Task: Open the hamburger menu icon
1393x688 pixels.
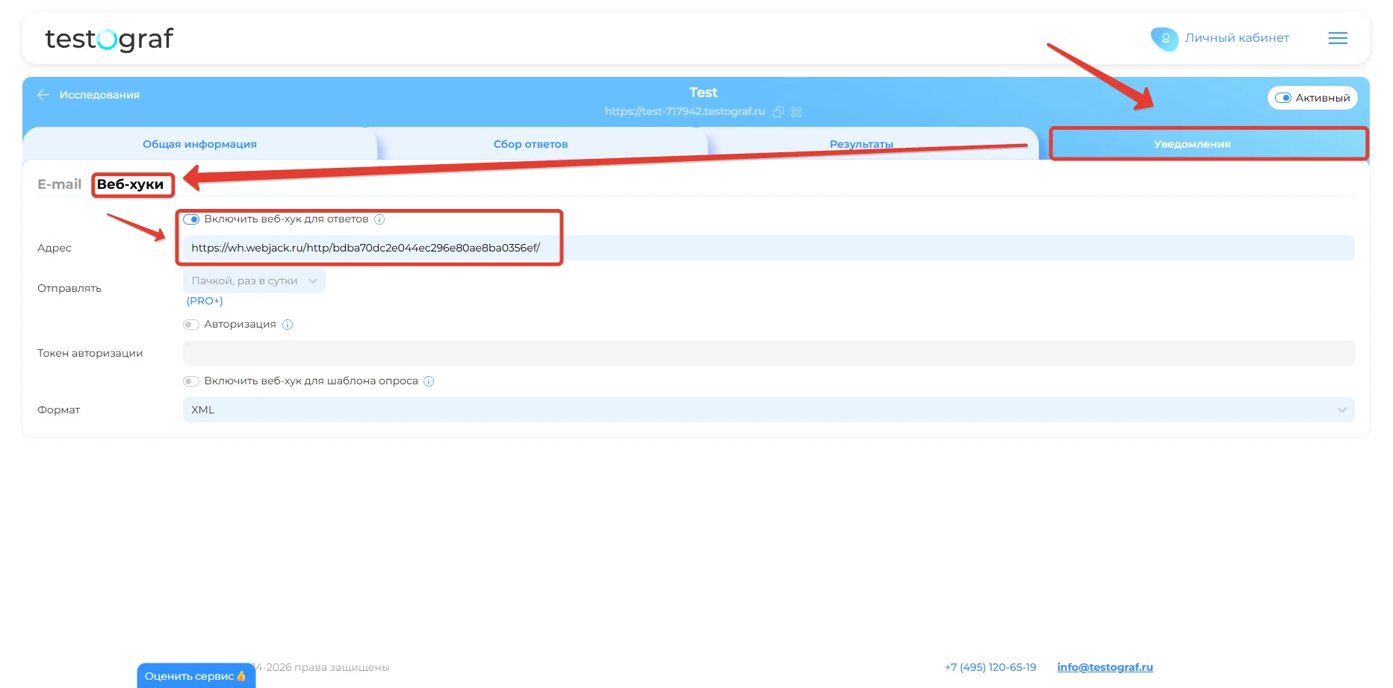Action: pyautogui.click(x=1338, y=38)
